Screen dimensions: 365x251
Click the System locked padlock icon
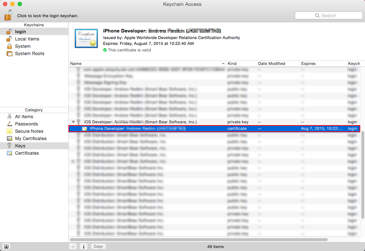pos(9,46)
